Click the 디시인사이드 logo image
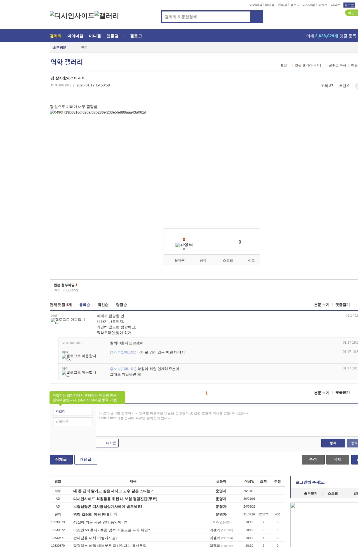 point(72,15)
